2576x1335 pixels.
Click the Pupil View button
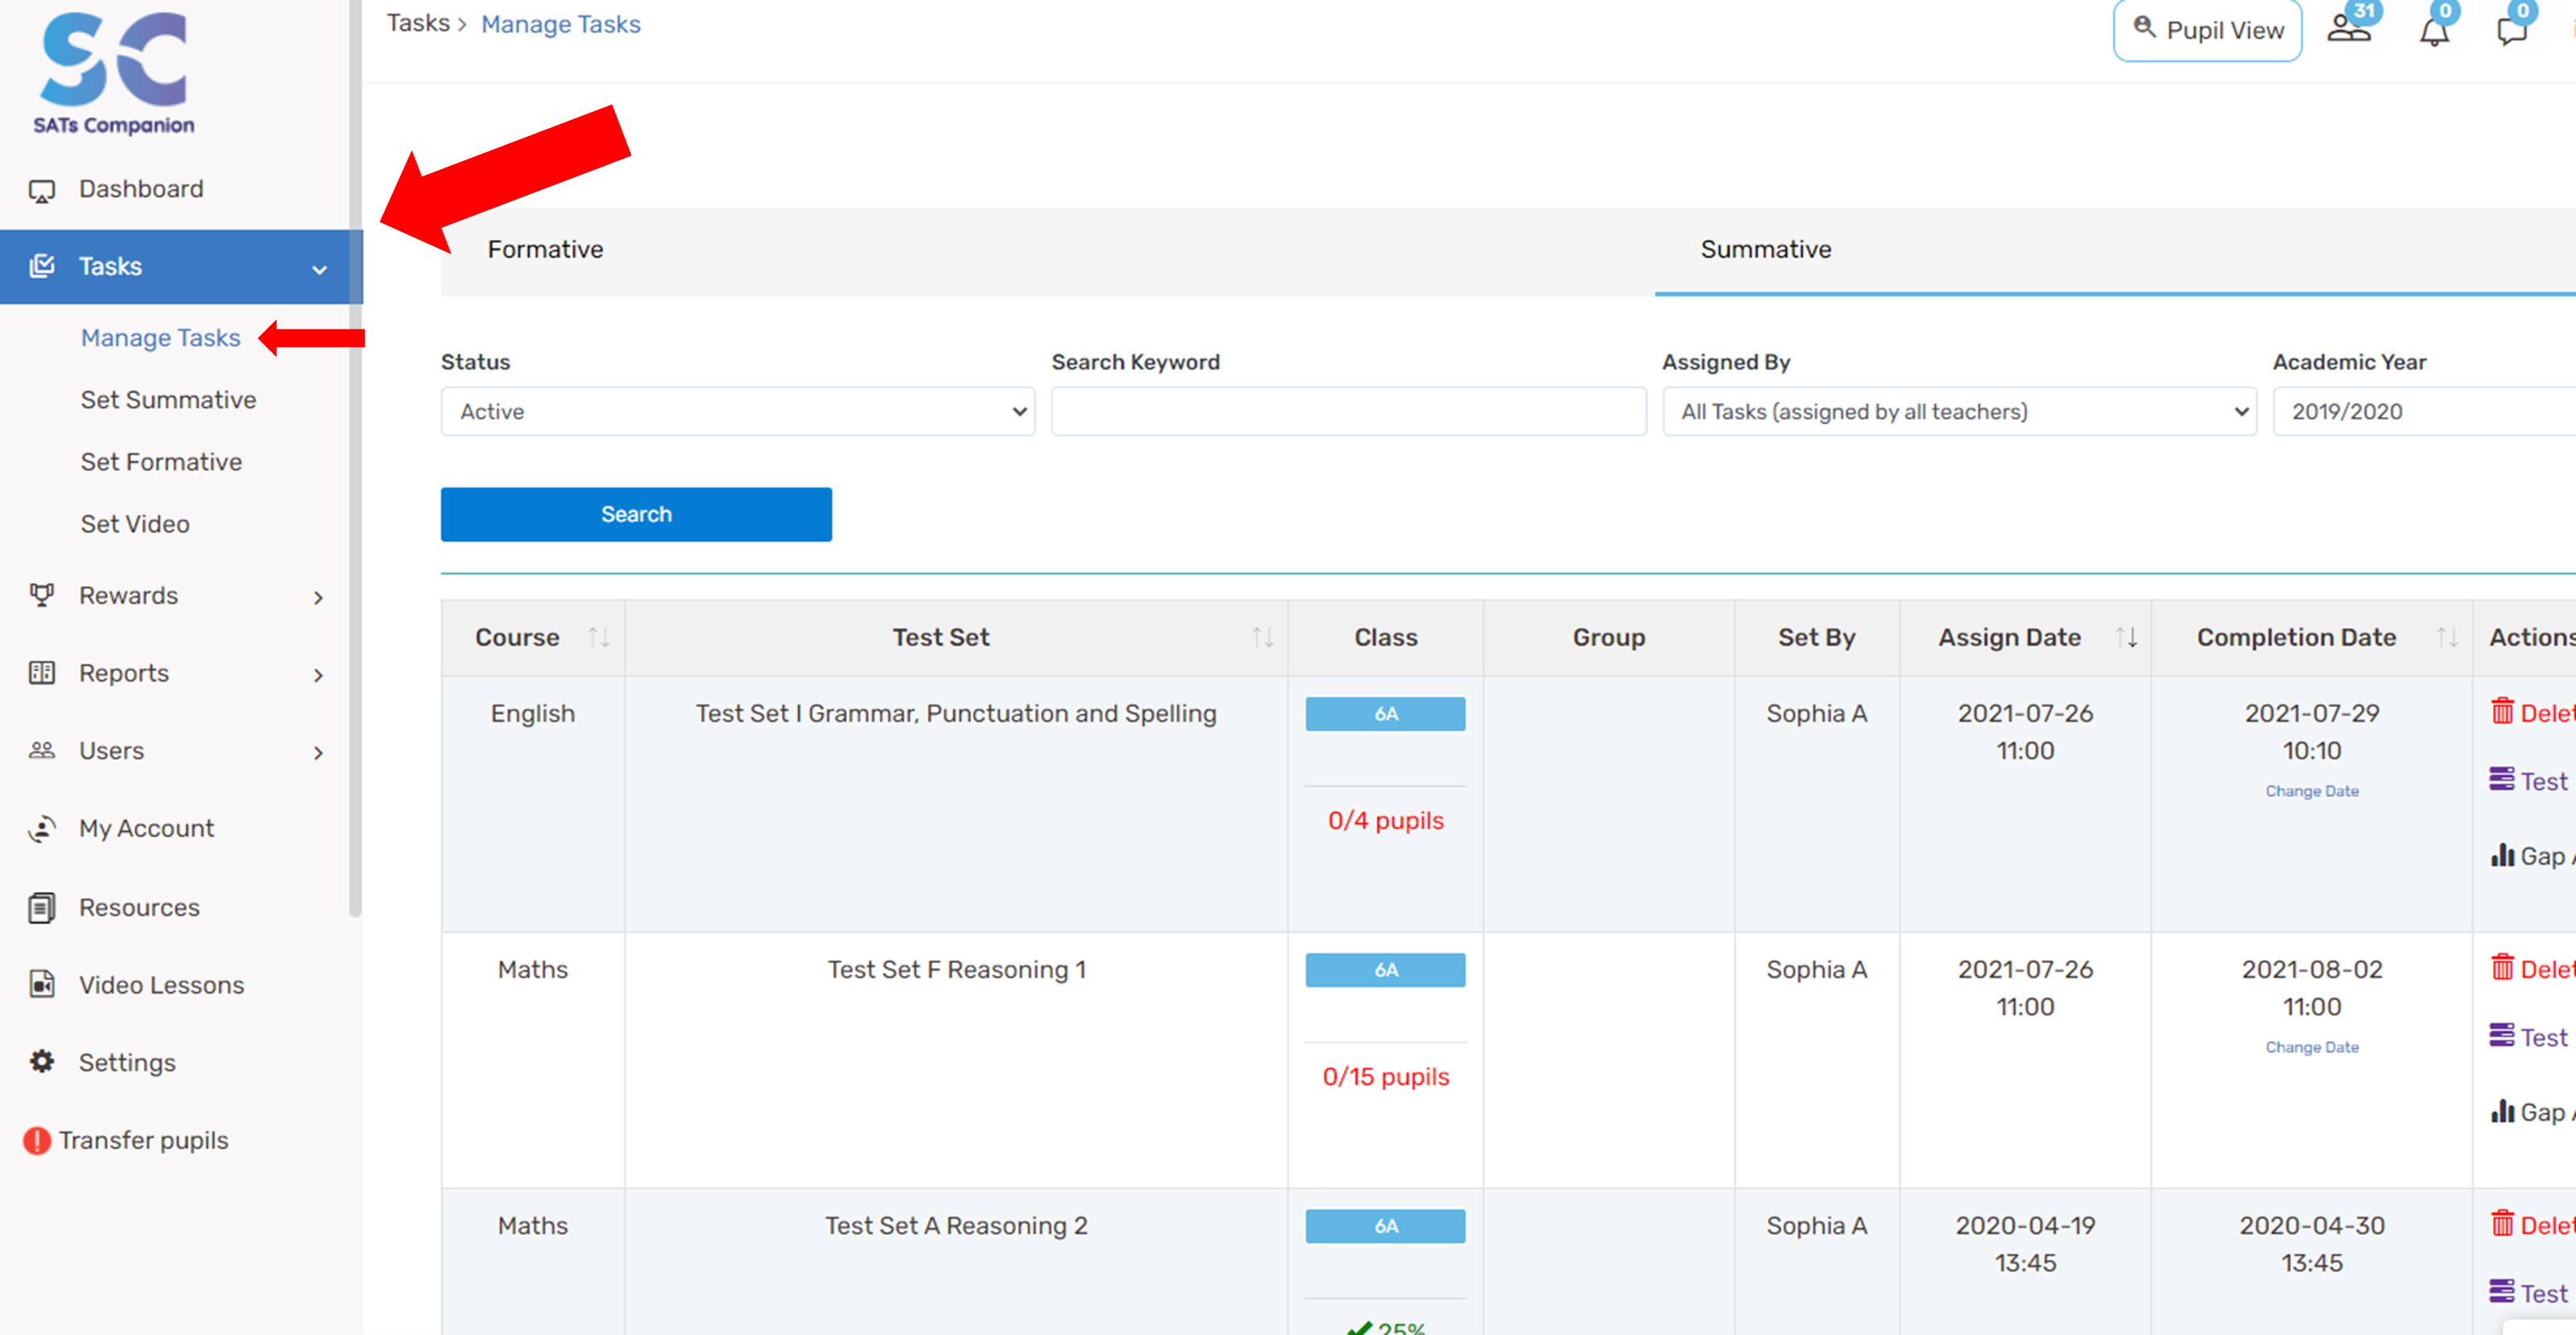point(2207,30)
